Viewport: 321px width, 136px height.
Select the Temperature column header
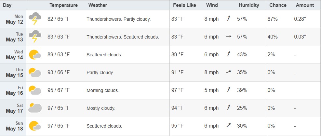click(x=63, y=5)
